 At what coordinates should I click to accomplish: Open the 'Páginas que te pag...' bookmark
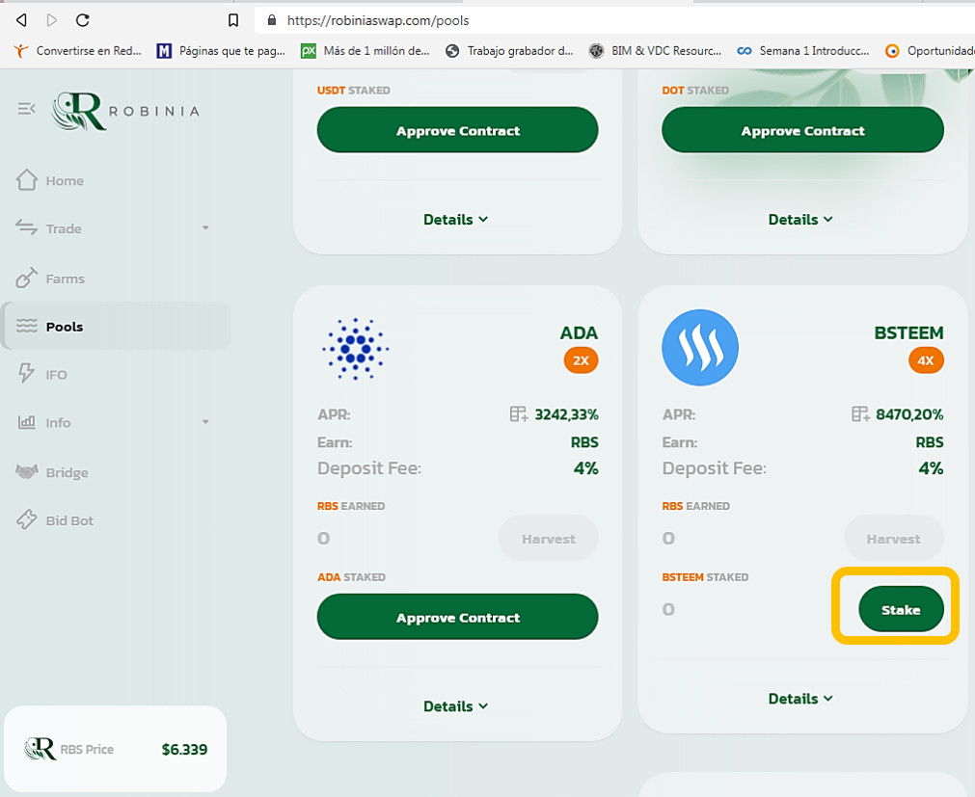tap(222, 51)
